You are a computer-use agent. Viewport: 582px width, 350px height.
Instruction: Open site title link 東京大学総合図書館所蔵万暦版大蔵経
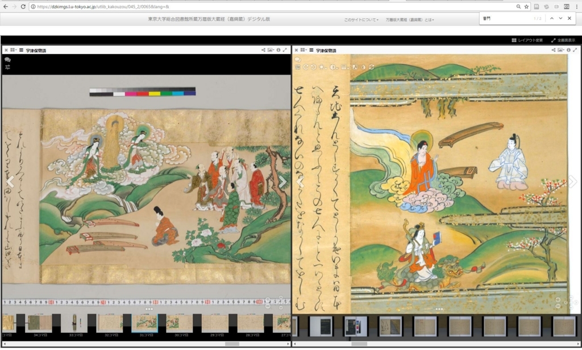(x=209, y=19)
